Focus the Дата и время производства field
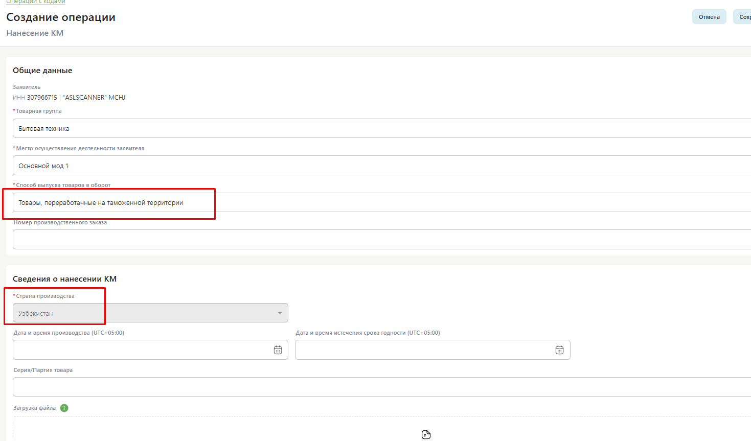The image size is (751, 441). click(150, 350)
